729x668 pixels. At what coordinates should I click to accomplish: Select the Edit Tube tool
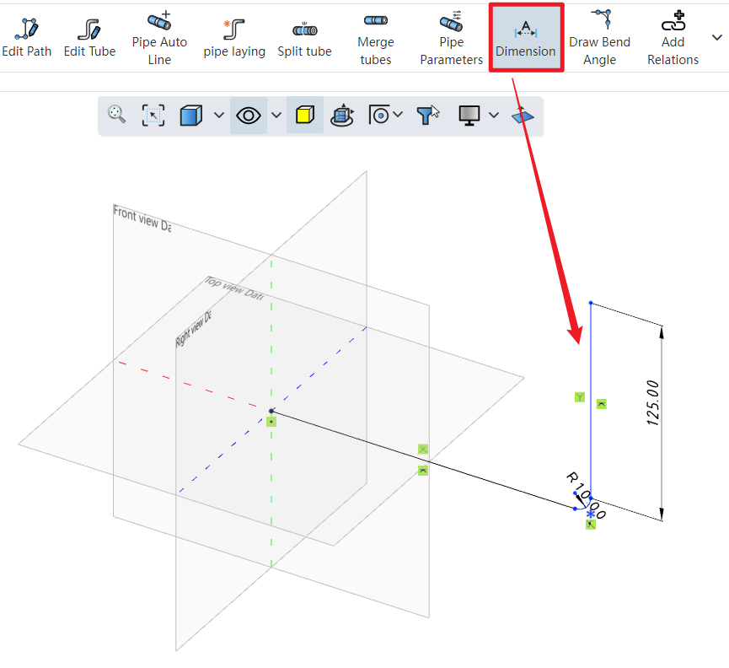[91, 38]
